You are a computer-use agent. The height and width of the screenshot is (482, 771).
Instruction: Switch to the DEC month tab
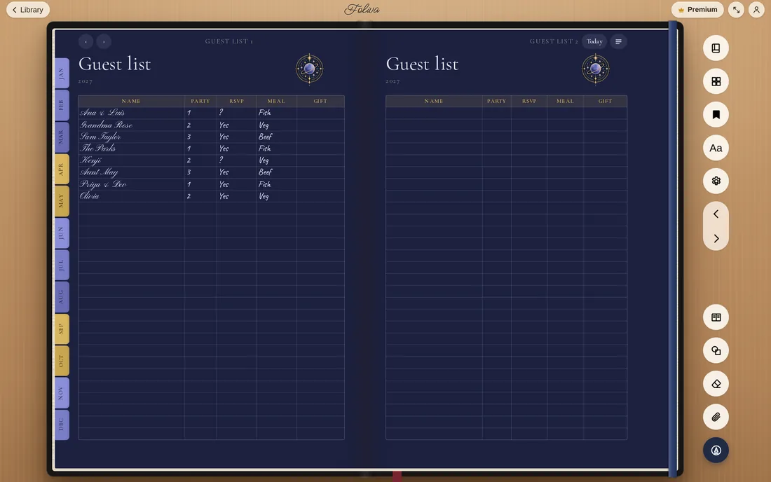[x=62, y=424]
